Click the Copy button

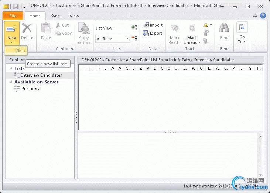pyautogui.click(x=64, y=33)
